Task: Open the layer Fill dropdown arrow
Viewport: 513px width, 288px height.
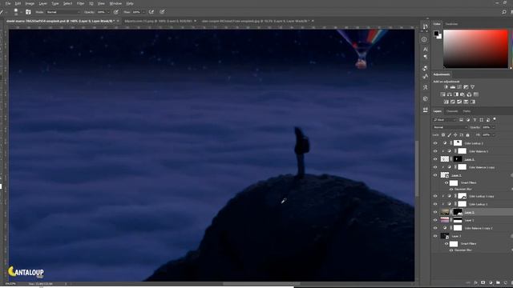Action: click(494, 135)
